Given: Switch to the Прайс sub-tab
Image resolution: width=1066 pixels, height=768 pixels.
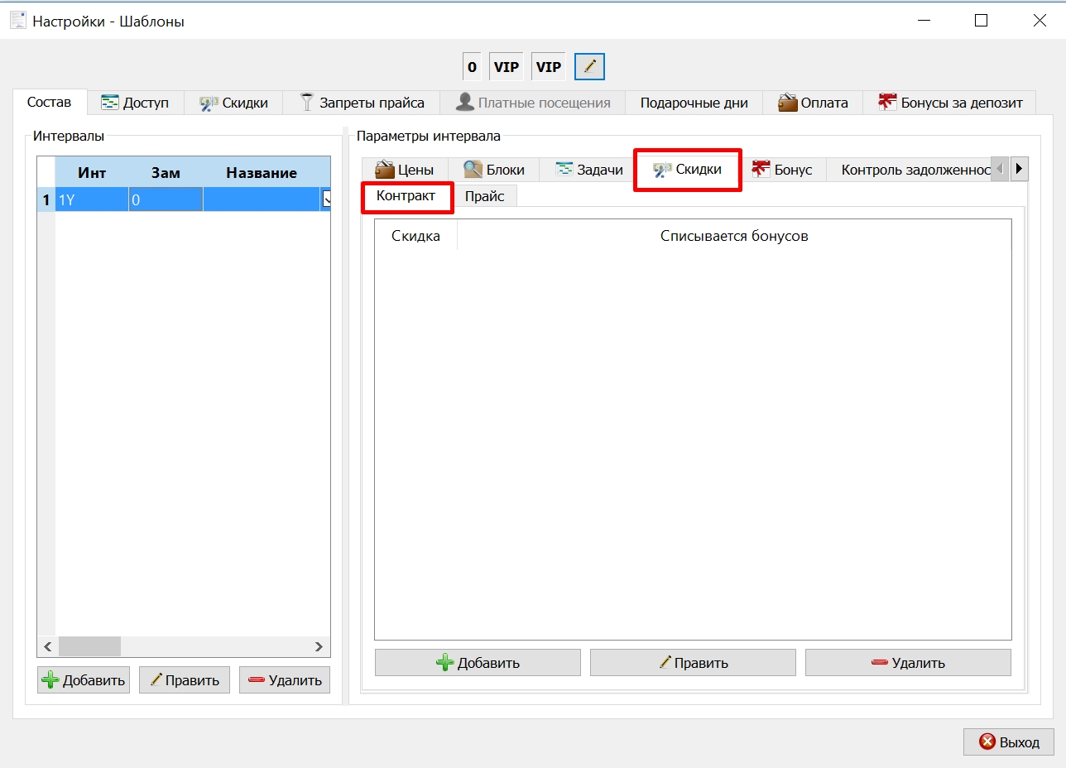Looking at the screenshot, I should coord(484,196).
